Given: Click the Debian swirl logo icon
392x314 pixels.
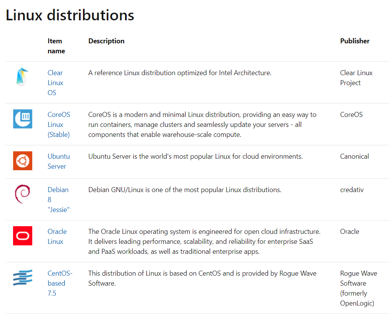Looking at the screenshot, I should coord(22,194).
